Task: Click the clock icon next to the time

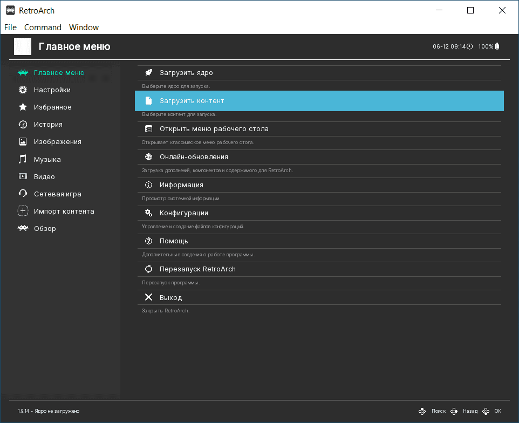Action: click(x=470, y=46)
